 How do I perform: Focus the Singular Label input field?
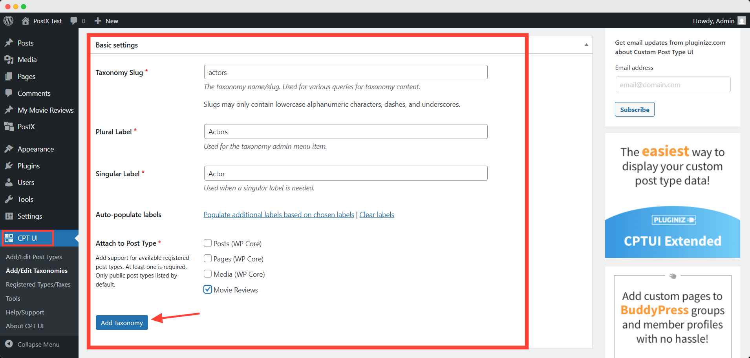tap(346, 174)
